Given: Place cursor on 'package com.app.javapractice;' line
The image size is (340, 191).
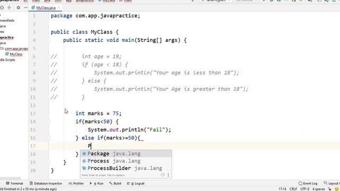Looking at the screenshot, I should 96,16.
